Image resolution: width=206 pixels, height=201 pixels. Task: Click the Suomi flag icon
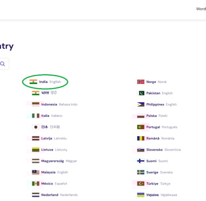pyautogui.click(x=141, y=161)
